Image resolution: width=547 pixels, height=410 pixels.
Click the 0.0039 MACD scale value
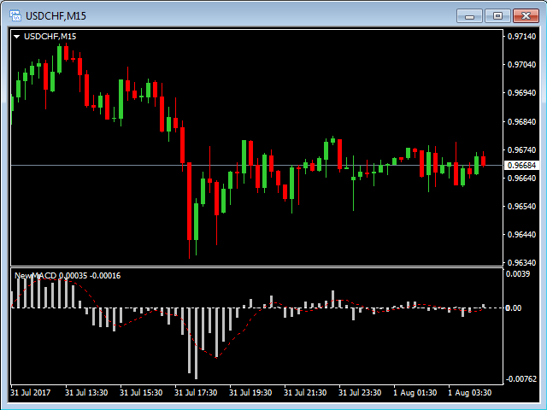click(518, 274)
